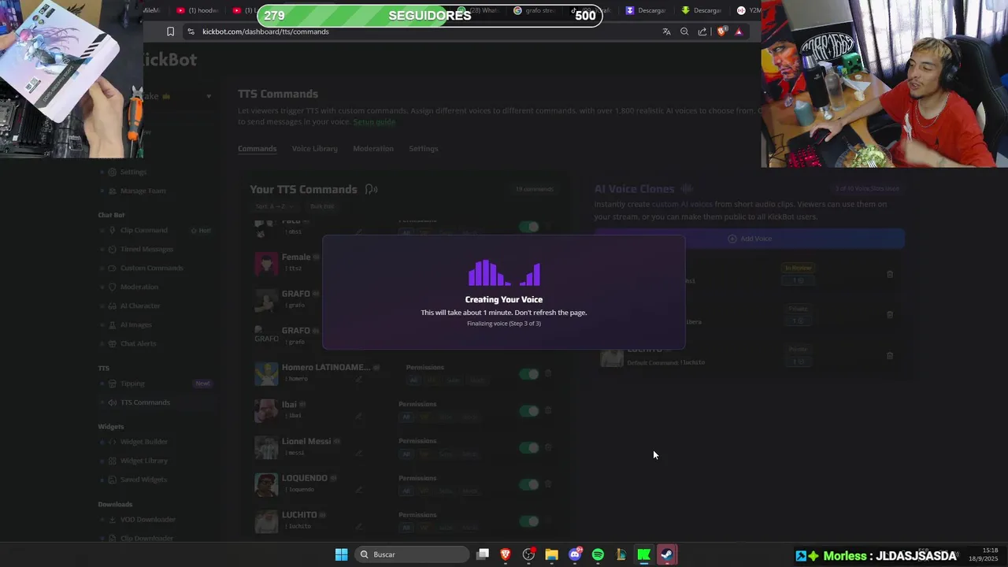Switch to the TTS Settings tab
The width and height of the screenshot is (1008, 567).
pos(423,149)
